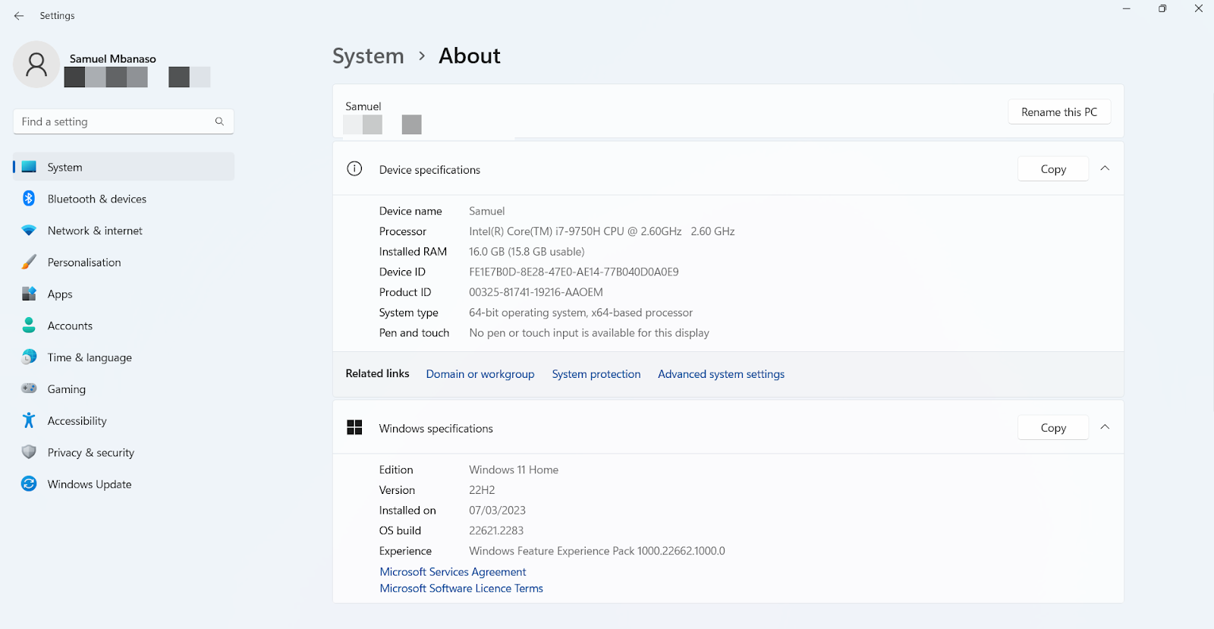The width and height of the screenshot is (1214, 629).
Task: Open Network & internet label
Action: click(x=95, y=231)
